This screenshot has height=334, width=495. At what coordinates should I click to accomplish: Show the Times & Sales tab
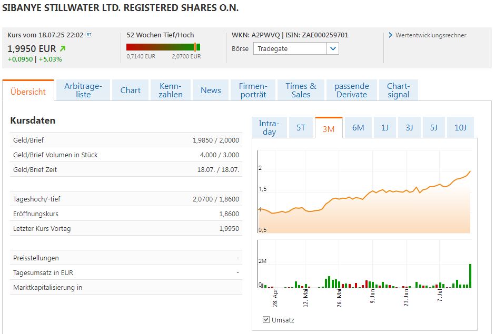coord(301,90)
